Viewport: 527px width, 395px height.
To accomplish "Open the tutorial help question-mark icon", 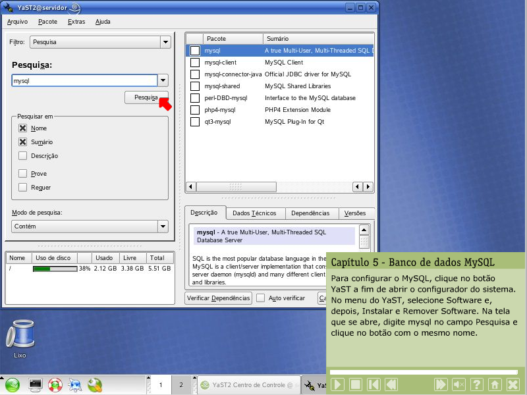I will point(477,384).
